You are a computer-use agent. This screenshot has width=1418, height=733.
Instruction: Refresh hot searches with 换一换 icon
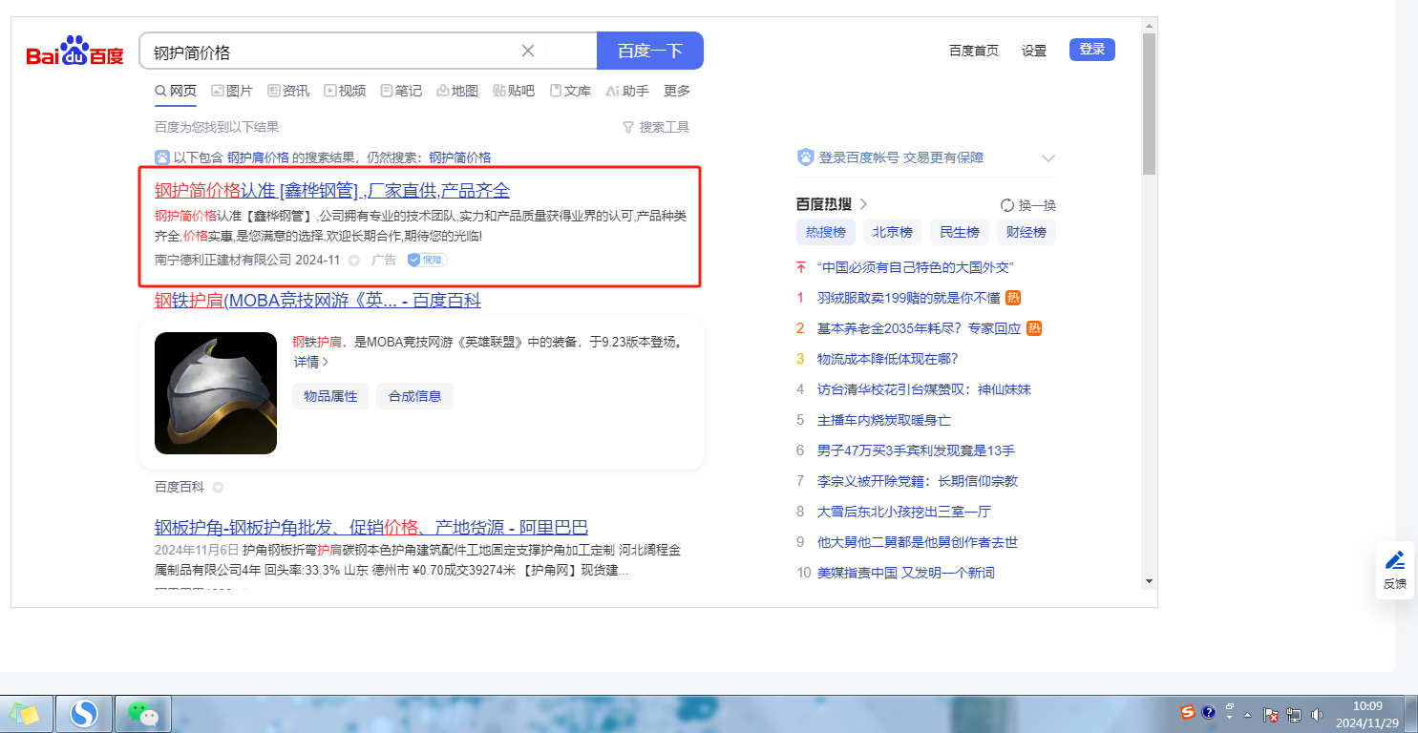1006,205
